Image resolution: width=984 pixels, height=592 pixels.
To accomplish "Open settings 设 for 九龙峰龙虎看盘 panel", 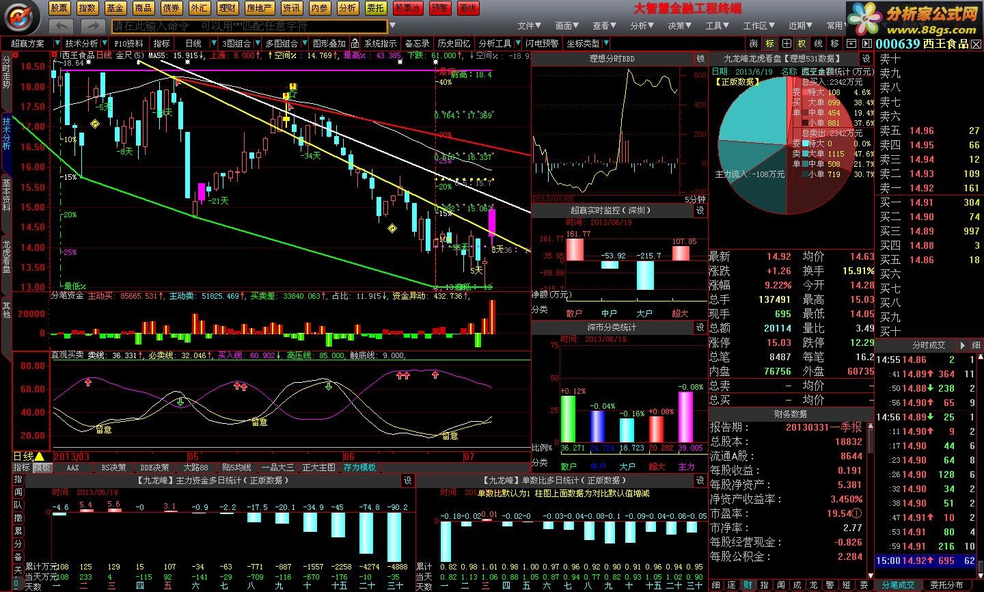I will click(866, 59).
